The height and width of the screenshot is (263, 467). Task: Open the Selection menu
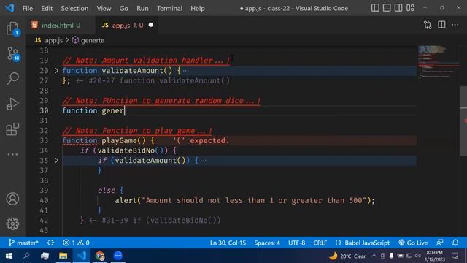(x=74, y=8)
